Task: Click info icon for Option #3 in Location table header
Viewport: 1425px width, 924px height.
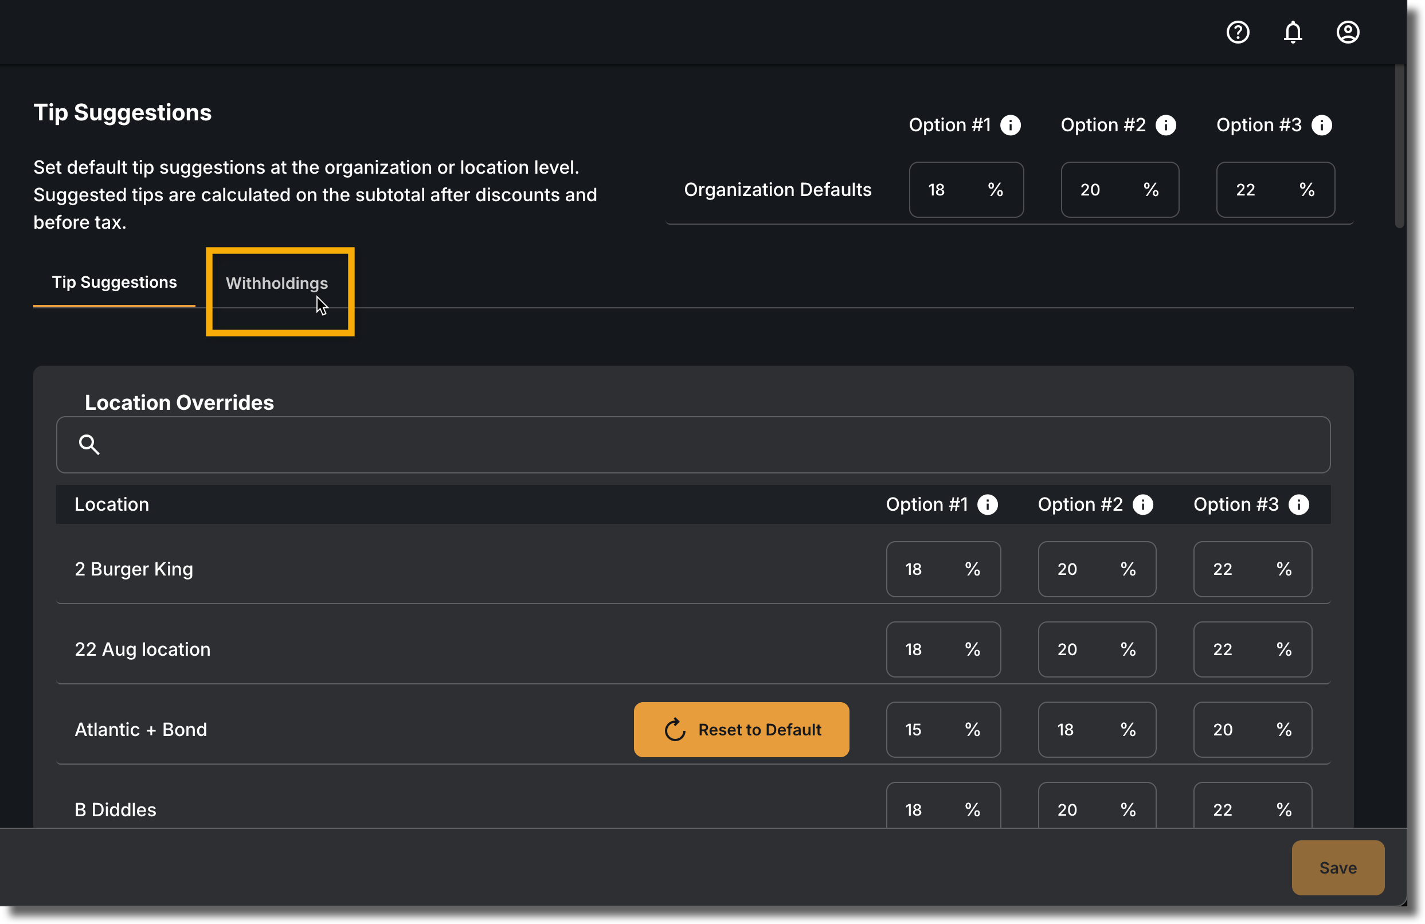Action: [x=1299, y=504]
